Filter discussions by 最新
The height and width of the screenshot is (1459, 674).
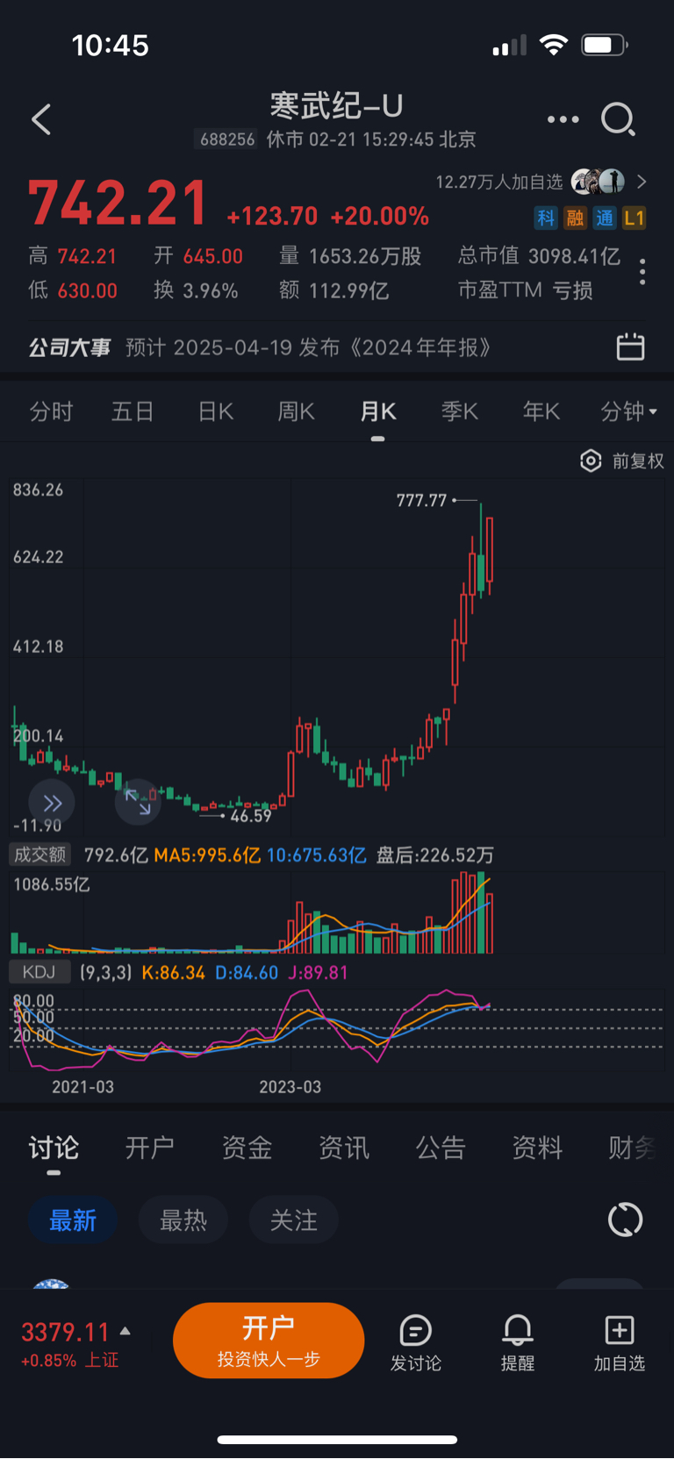coord(73,1220)
